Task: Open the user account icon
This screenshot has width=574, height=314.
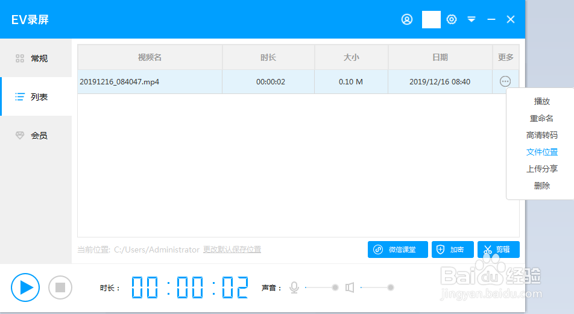Action: 407,19
